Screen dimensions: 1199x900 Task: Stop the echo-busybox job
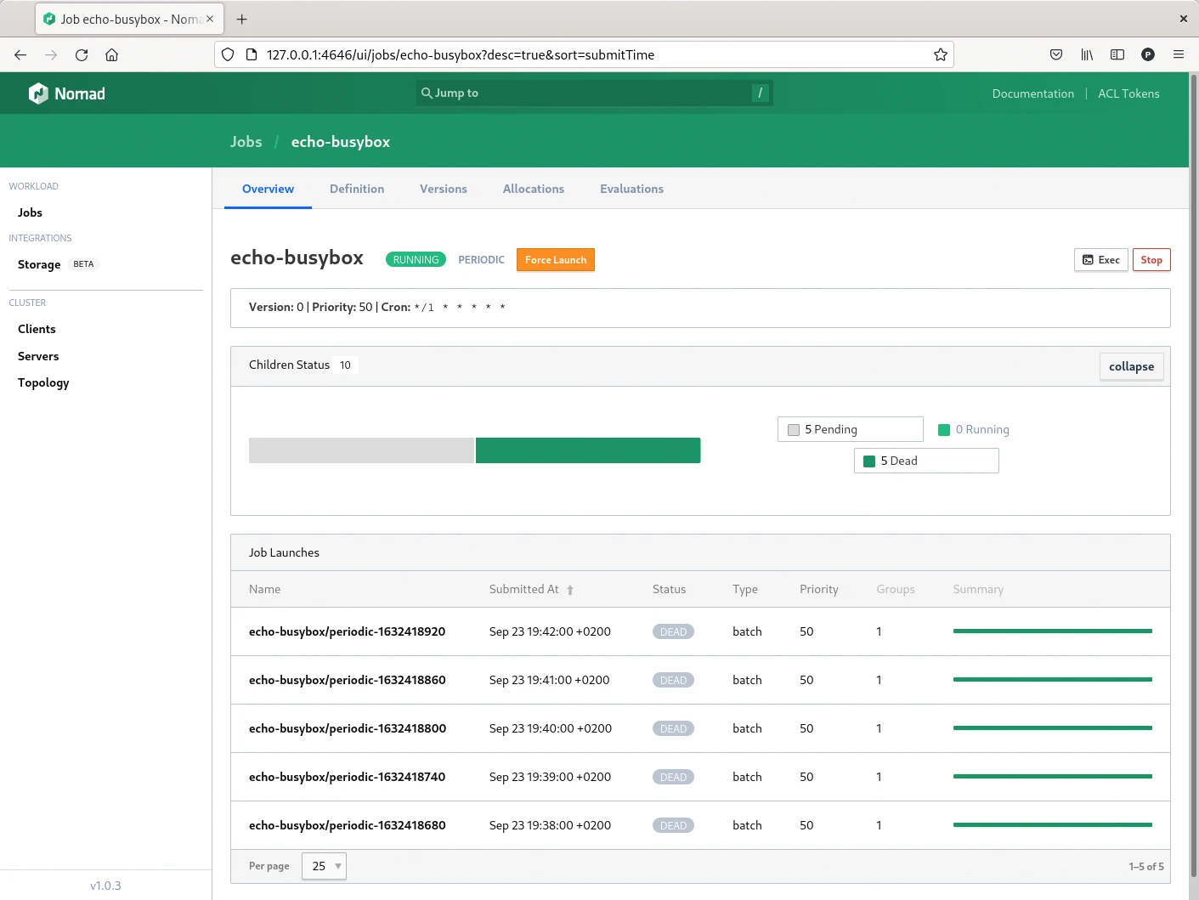pyautogui.click(x=1151, y=260)
